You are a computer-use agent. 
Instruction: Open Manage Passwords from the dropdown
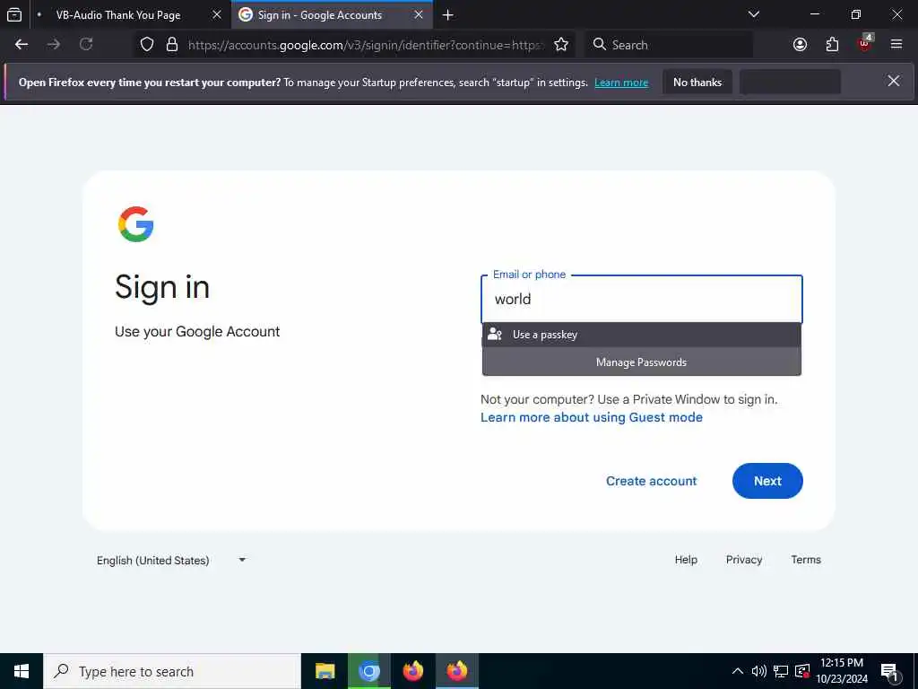pyautogui.click(x=642, y=362)
